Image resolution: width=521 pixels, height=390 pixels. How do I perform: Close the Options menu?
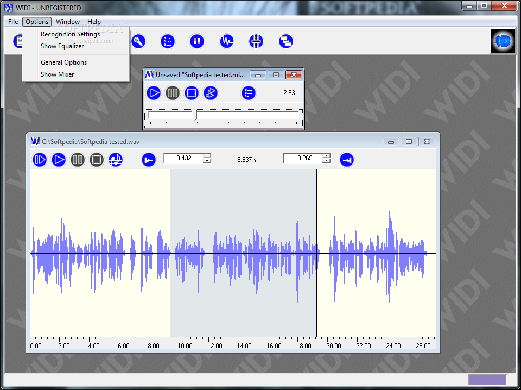[x=37, y=22]
